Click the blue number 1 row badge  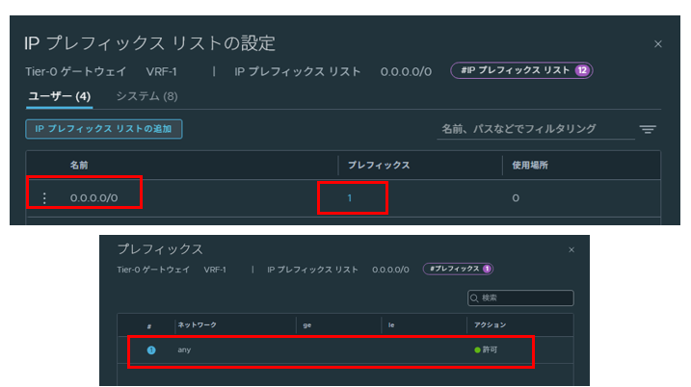pyautogui.click(x=151, y=350)
